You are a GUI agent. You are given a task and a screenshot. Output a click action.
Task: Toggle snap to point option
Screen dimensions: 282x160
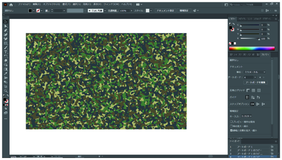252,104
